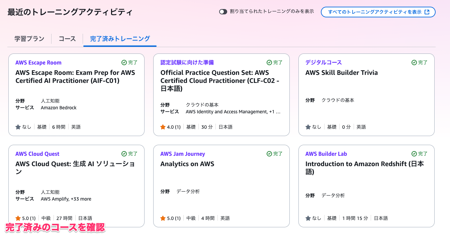The height and width of the screenshot is (236, 450).
Task: Click 6 時間 duration on Escape Room card
Action: tap(59, 127)
